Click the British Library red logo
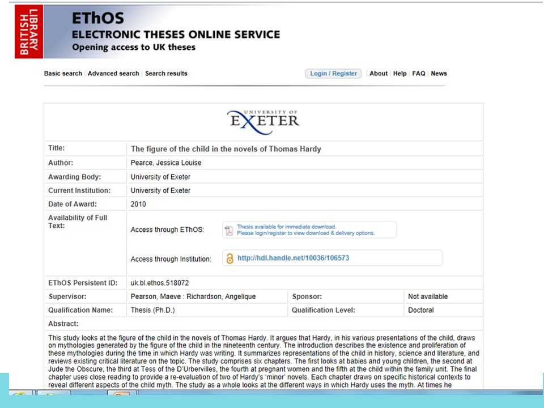Viewport: 544px width, 408px height. point(29,32)
